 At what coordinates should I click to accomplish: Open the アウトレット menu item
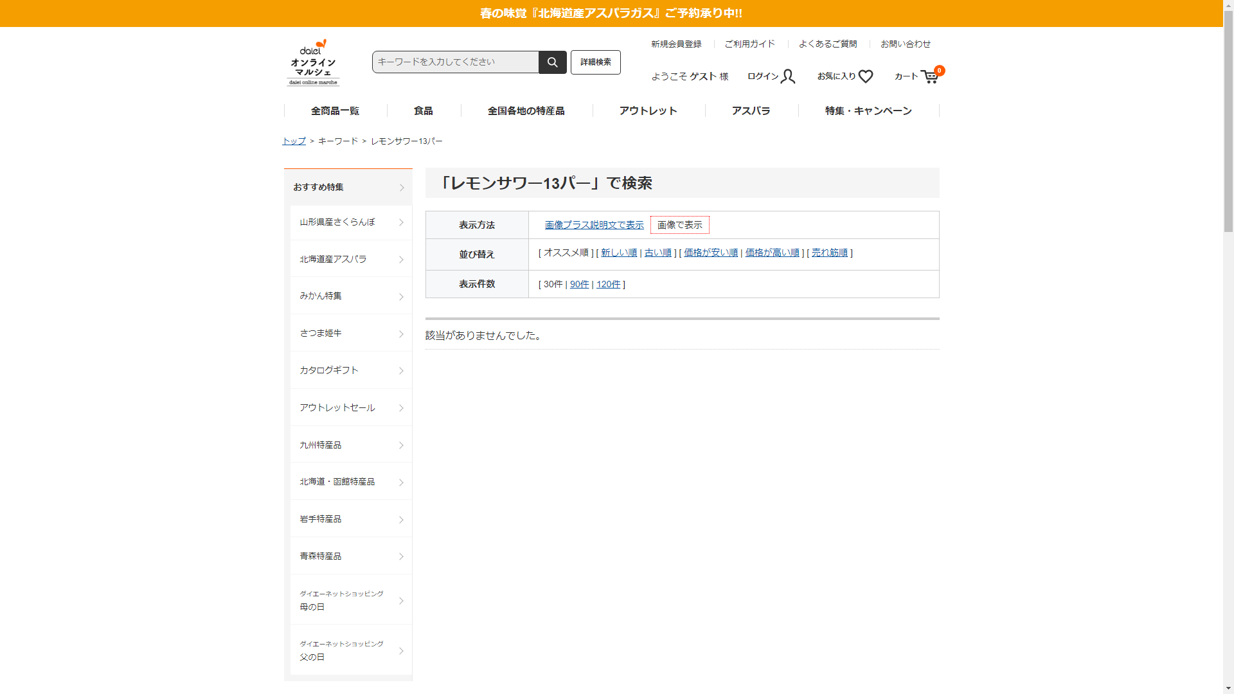pyautogui.click(x=648, y=111)
